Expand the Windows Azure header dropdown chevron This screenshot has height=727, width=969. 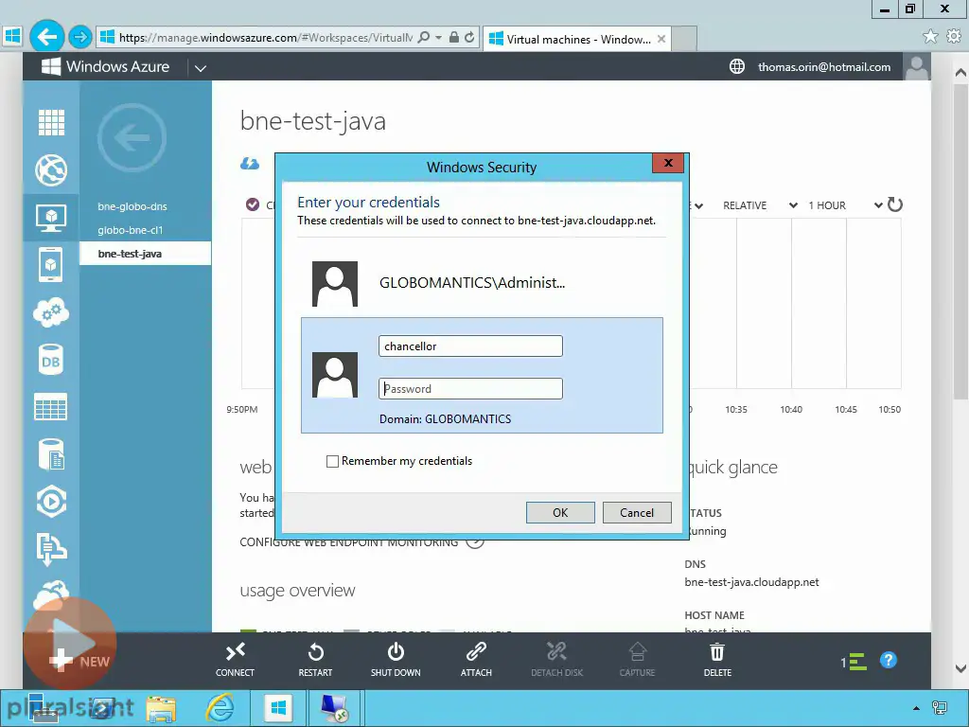(201, 68)
